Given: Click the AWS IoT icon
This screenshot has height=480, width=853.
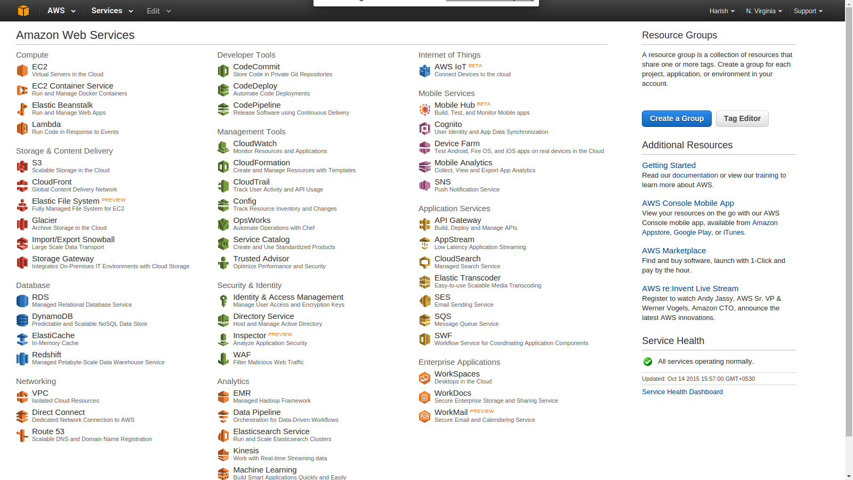Looking at the screenshot, I should (425, 70).
